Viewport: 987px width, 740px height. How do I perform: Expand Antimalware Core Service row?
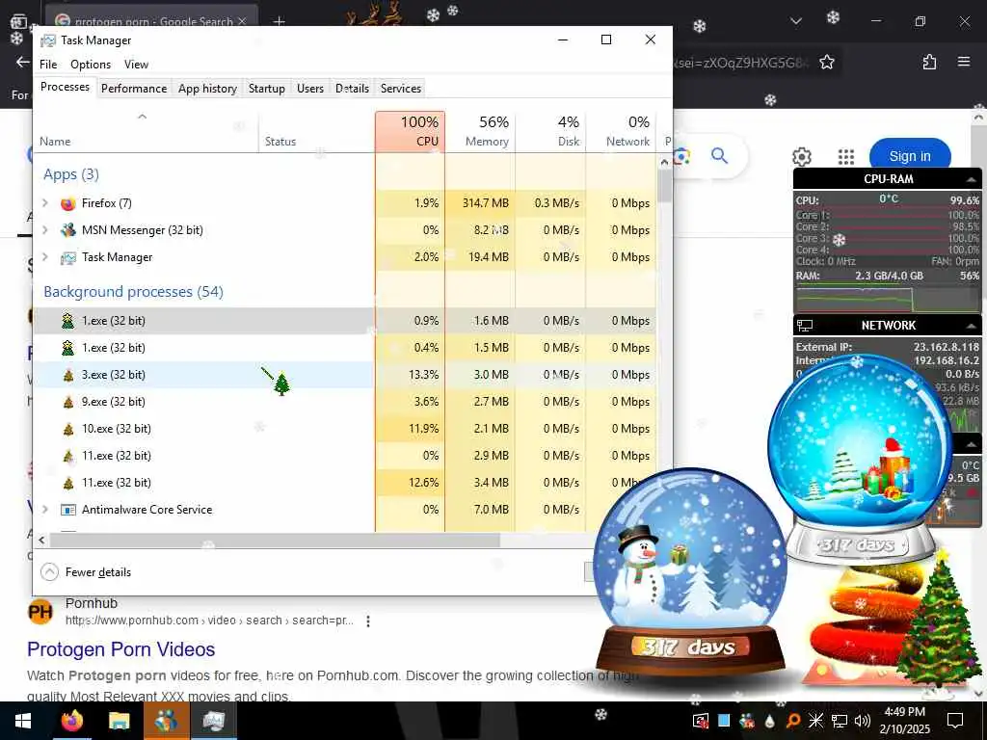tap(44, 509)
